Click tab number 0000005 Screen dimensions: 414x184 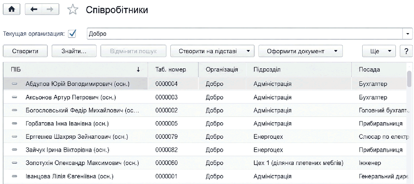pos(167,124)
